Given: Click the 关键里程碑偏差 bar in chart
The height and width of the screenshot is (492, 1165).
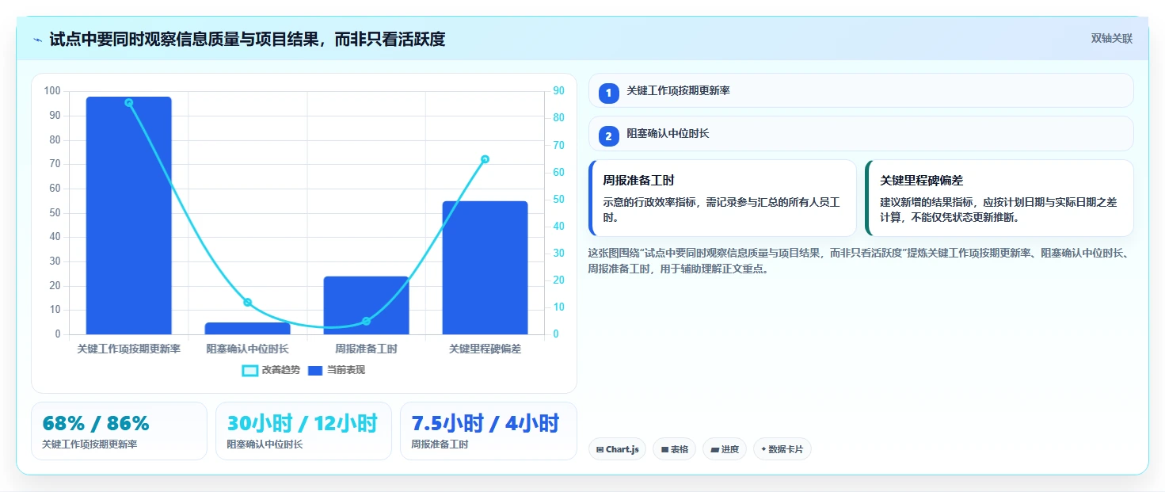Looking at the screenshot, I should pyautogui.click(x=485, y=268).
